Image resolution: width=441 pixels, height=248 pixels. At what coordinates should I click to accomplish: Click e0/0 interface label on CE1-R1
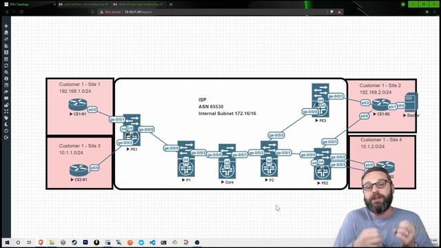point(92,110)
